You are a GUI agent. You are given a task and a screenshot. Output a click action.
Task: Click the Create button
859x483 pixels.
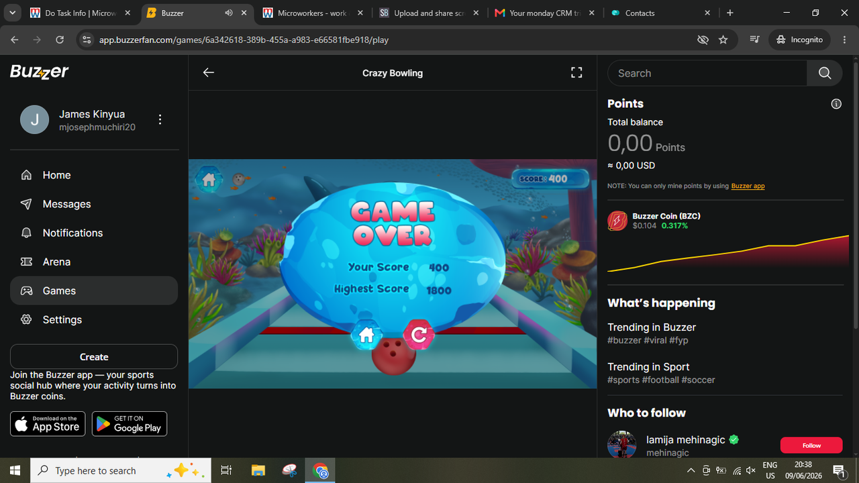click(x=94, y=357)
